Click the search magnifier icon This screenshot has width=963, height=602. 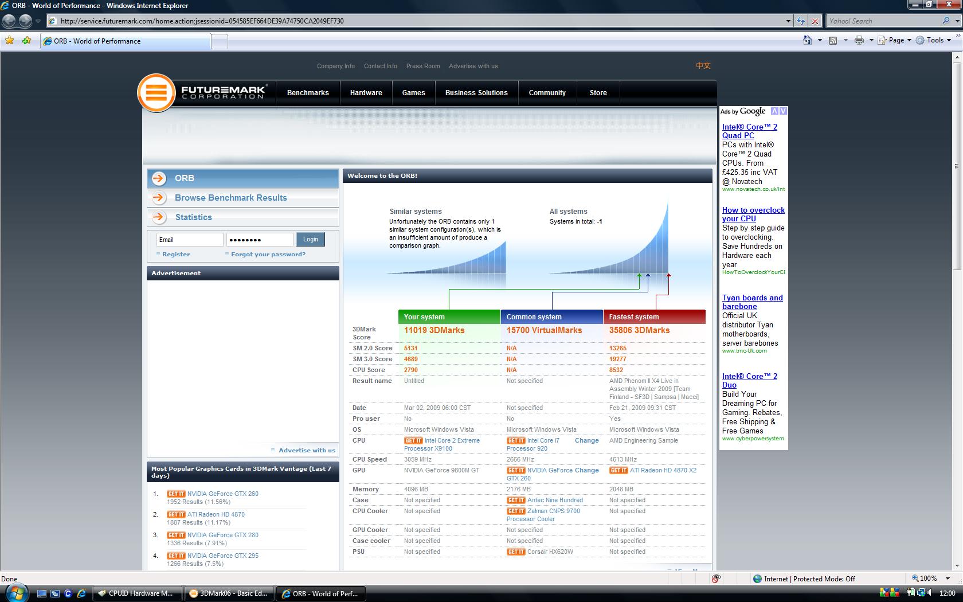point(946,21)
